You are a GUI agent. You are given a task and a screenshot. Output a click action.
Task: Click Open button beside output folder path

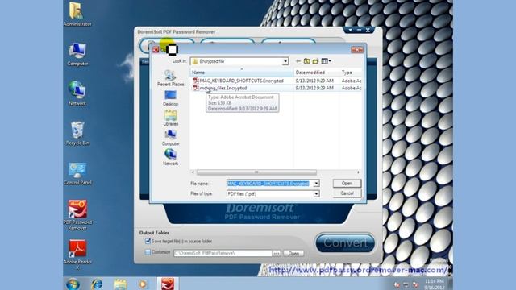[293, 254]
